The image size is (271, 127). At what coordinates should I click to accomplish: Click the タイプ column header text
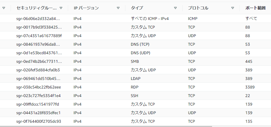coord(137,8)
